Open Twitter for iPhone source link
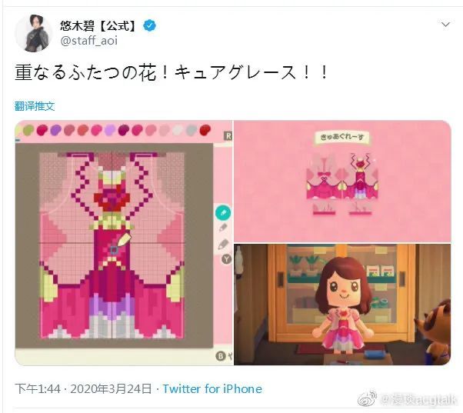The image size is (463, 413). click(x=212, y=389)
